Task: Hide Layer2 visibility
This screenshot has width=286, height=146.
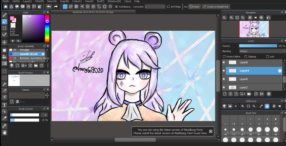Action: point(224,87)
